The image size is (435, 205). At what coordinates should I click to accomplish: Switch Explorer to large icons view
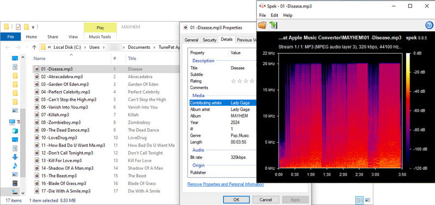pos(368,200)
